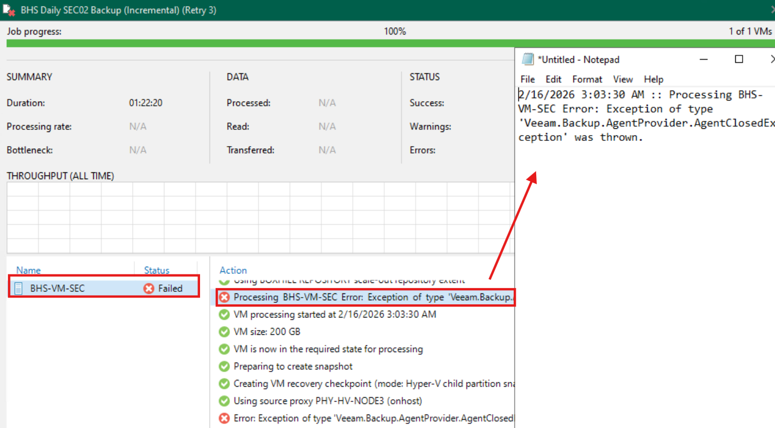
Task: Select 'Processing BHS-VM-SEC Error' action row
Action: (366, 297)
